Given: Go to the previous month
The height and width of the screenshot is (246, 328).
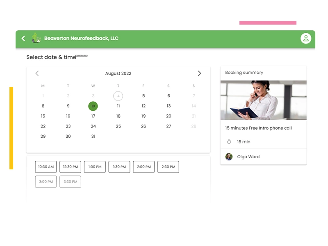Looking at the screenshot, I should tap(37, 73).
